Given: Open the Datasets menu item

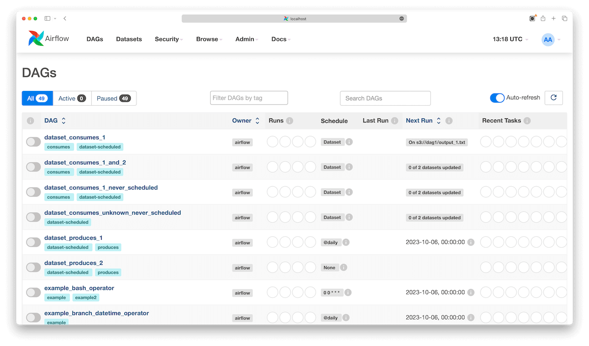Looking at the screenshot, I should pyautogui.click(x=129, y=39).
